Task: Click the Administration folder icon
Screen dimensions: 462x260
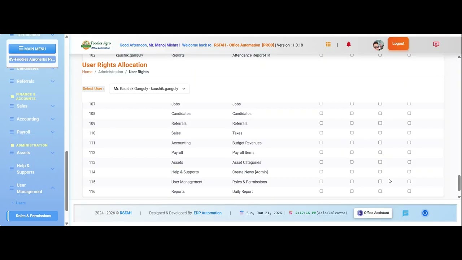Action: tap(13, 145)
